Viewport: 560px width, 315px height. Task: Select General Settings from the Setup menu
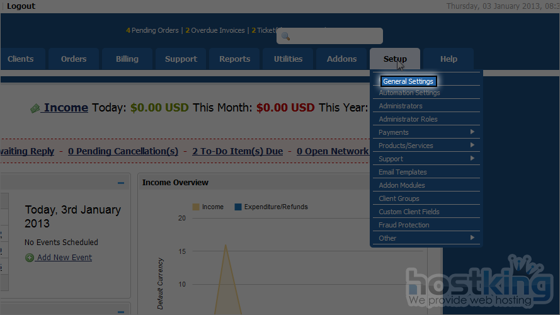[x=408, y=81]
